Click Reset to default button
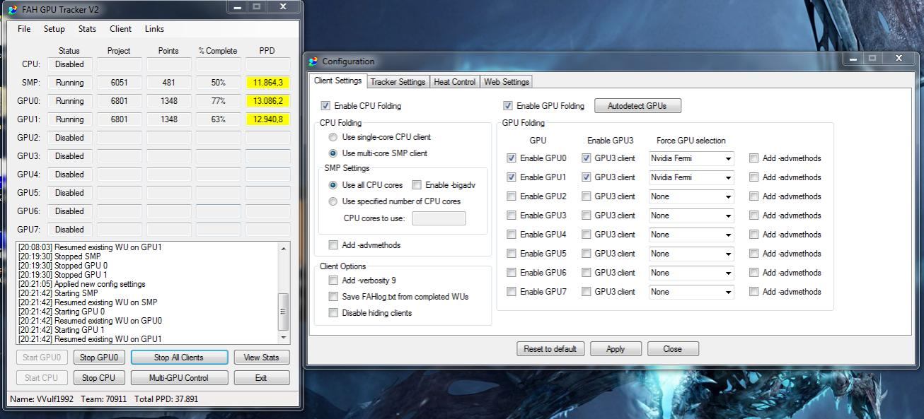The image size is (924, 419). [x=550, y=349]
